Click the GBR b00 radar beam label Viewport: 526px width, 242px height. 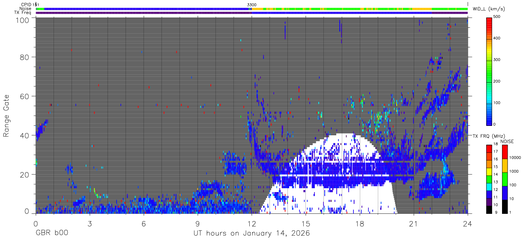(51, 233)
